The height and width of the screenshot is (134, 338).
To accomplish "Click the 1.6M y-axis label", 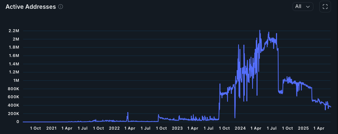I will (14, 56).
